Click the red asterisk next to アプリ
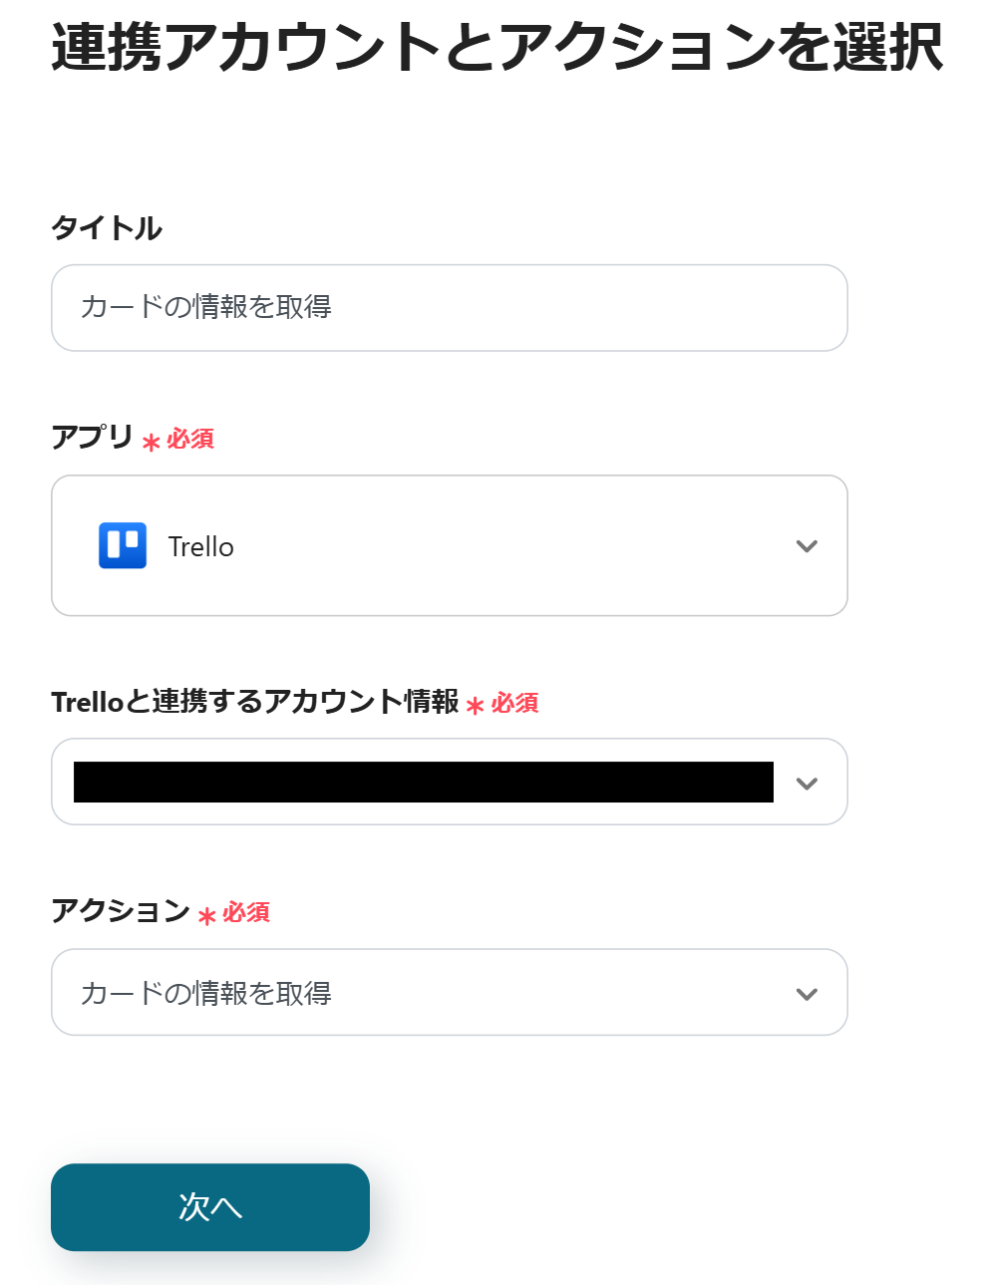The image size is (983, 1285). [x=151, y=443]
